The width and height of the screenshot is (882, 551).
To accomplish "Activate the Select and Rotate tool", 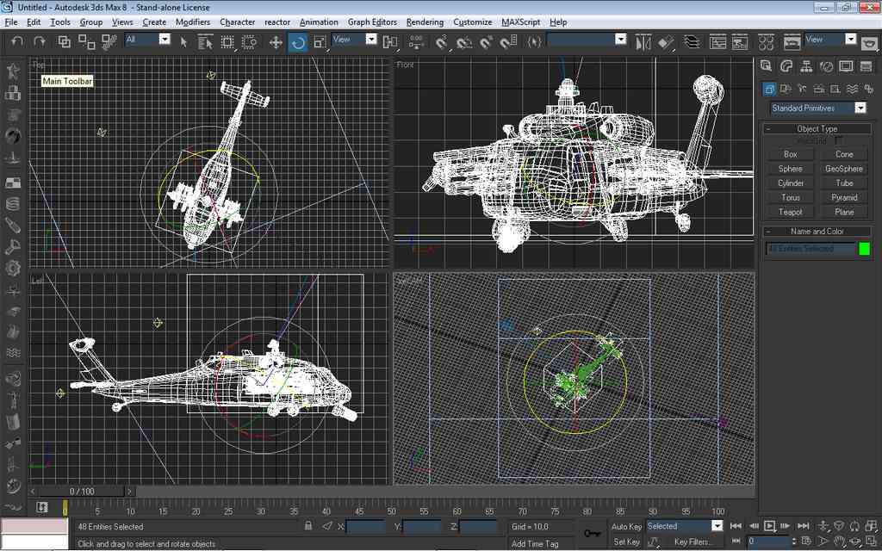I will [x=298, y=42].
